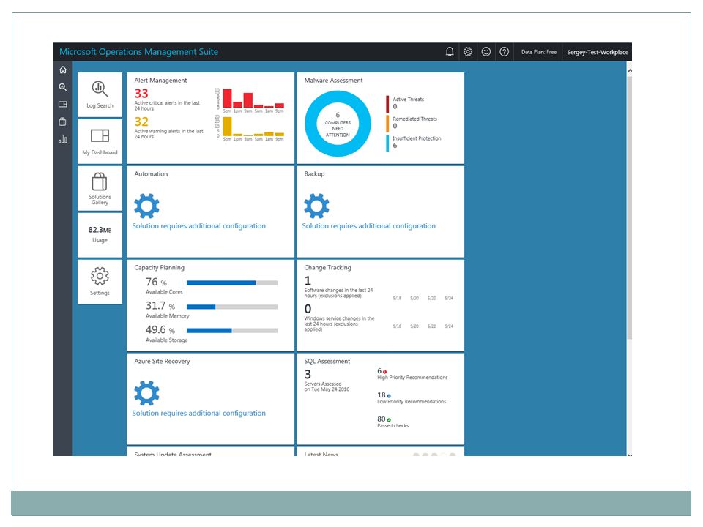Click the 18 Low Priority Recommendations entry

(x=412, y=398)
